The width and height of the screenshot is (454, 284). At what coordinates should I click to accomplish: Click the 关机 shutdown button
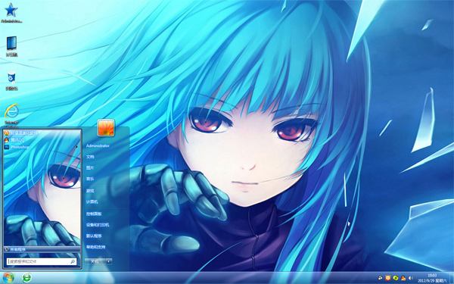click(95, 261)
